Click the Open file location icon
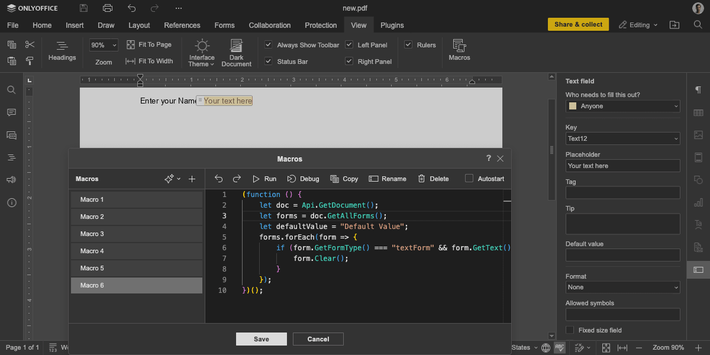The height and width of the screenshot is (355, 710). tap(674, 25)
